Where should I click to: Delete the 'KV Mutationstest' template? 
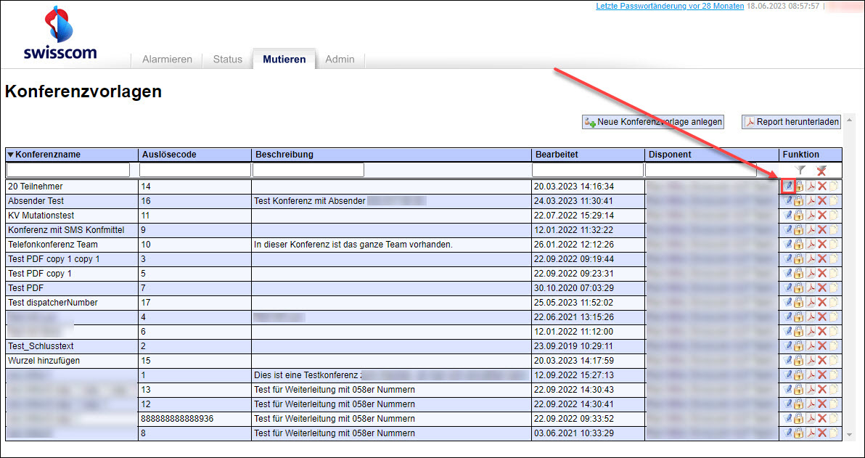tap(822, 215)
